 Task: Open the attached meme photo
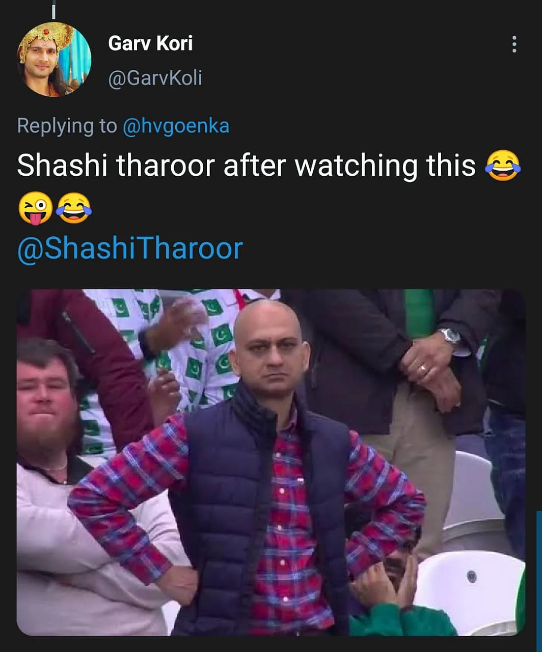[271, 463]
